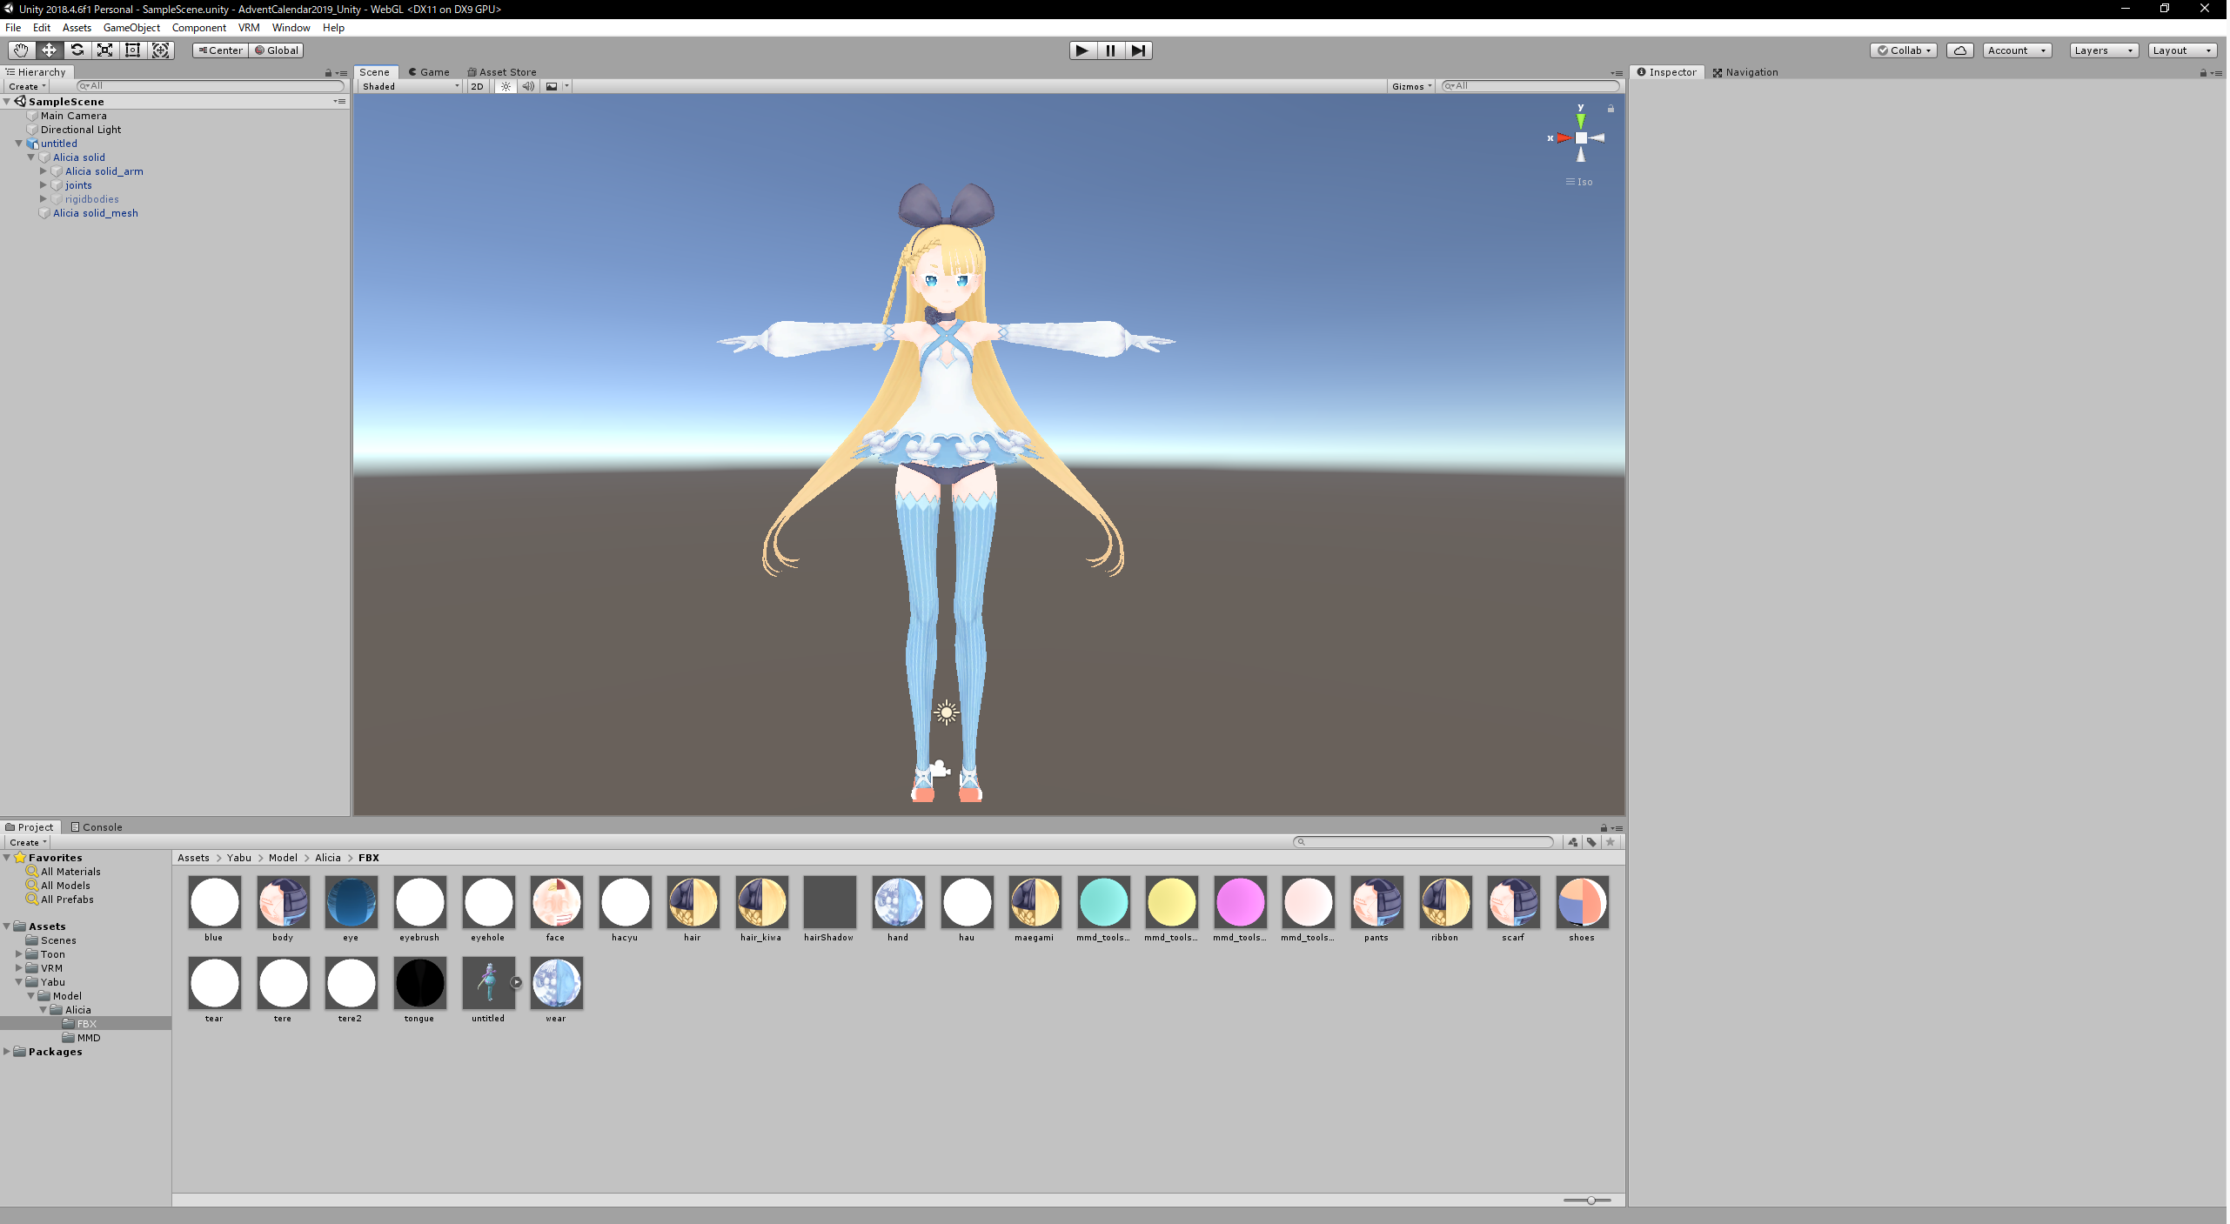
Task: Switch to the Console tab
Action: [97, 827]
